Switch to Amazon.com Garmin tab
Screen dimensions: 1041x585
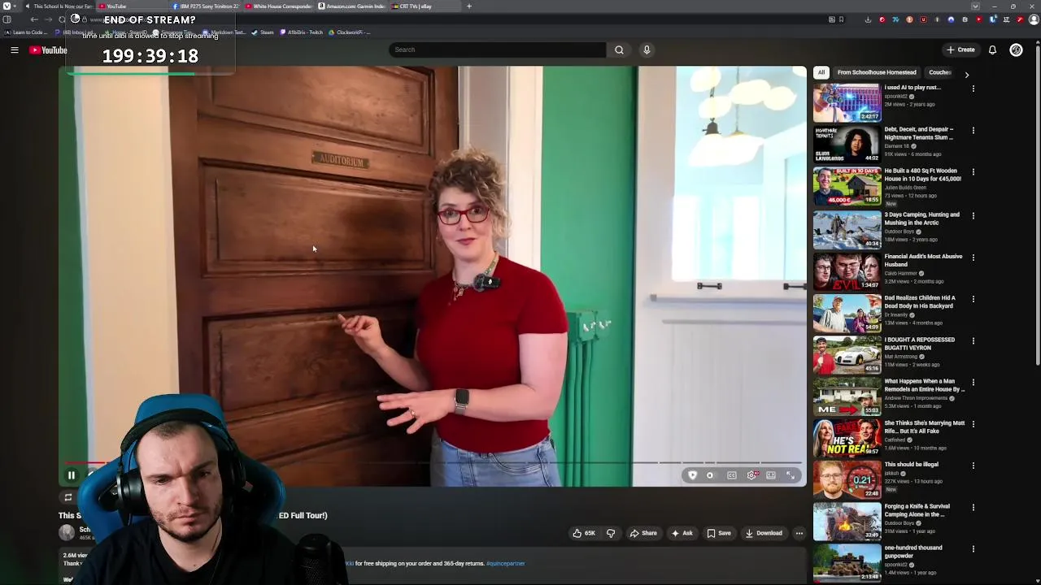pyautogui.click(x=351, y=6)
